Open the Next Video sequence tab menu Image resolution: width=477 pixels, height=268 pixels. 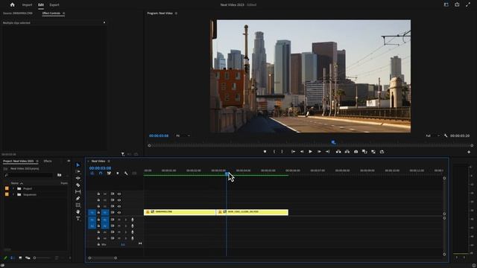click(109, 161)
